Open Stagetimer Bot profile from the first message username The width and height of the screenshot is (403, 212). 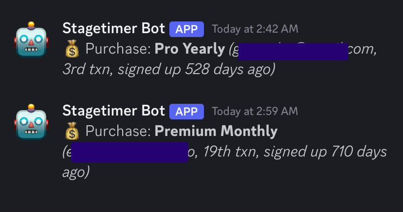(x=113, y=28)
